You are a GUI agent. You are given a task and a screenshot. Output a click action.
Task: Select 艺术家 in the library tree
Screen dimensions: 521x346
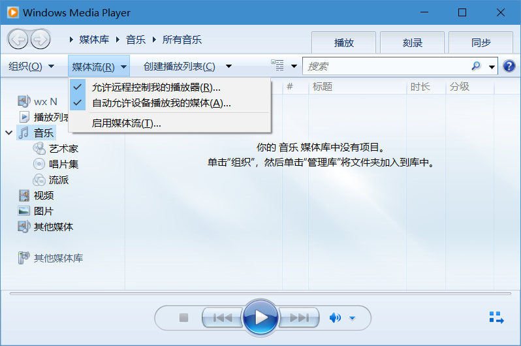(63, 148)
